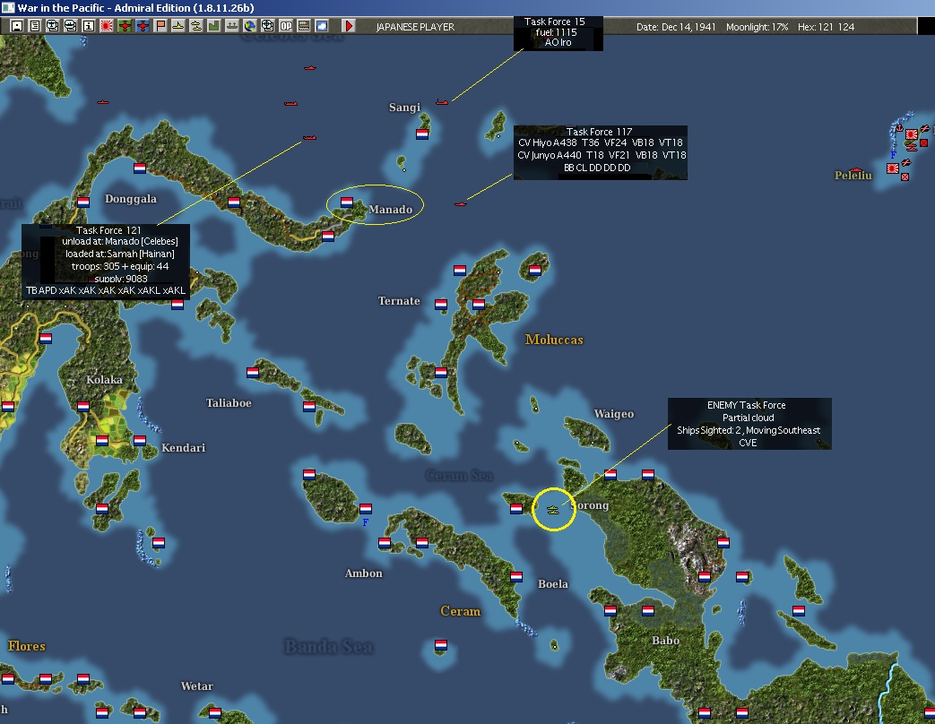Click the OP toolbar button

[x=286, y=26]
